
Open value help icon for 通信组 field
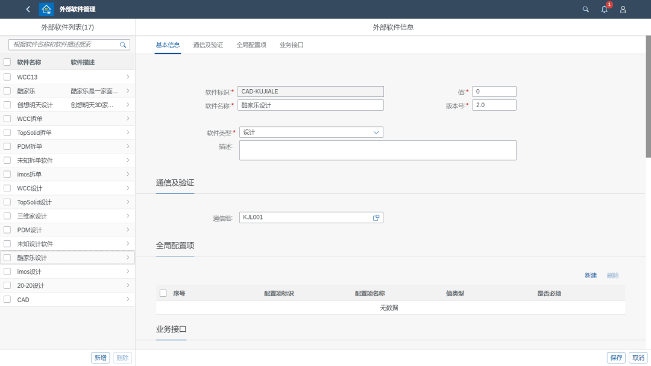tap(376, 217)
